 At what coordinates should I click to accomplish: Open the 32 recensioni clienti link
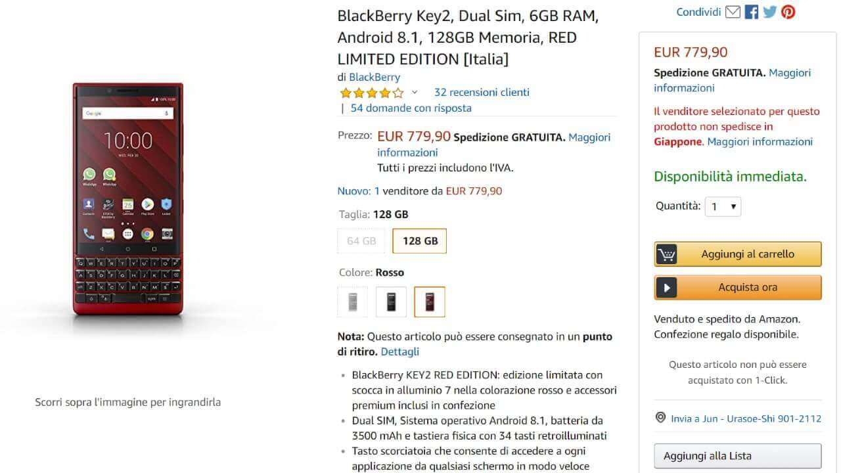tap(482, 92)
